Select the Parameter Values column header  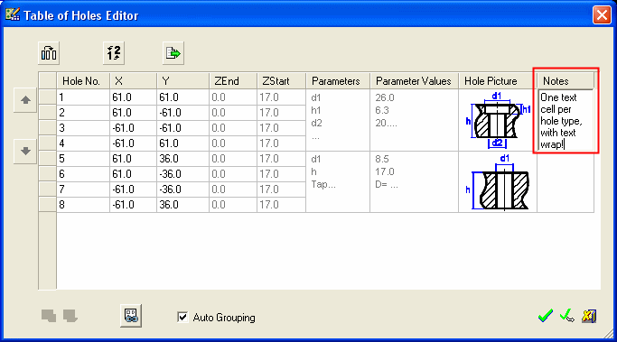pos(414,81)
